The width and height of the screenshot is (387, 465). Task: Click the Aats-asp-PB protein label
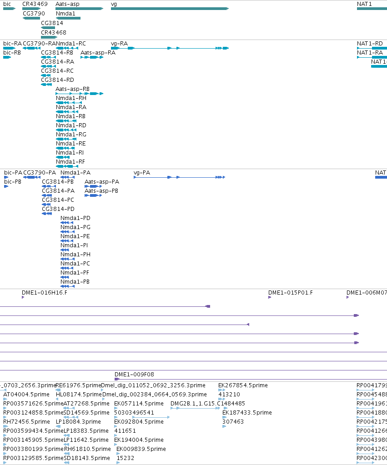click(x=101, y=191)
